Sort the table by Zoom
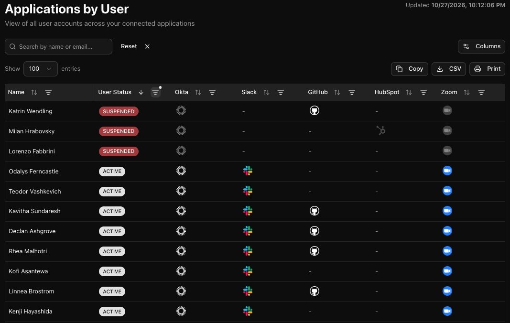510x323 pixels. pos(467,92)
